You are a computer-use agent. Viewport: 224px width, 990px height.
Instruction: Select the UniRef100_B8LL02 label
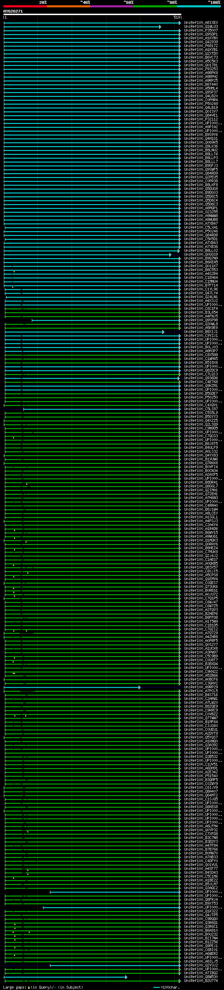point(201,251)
